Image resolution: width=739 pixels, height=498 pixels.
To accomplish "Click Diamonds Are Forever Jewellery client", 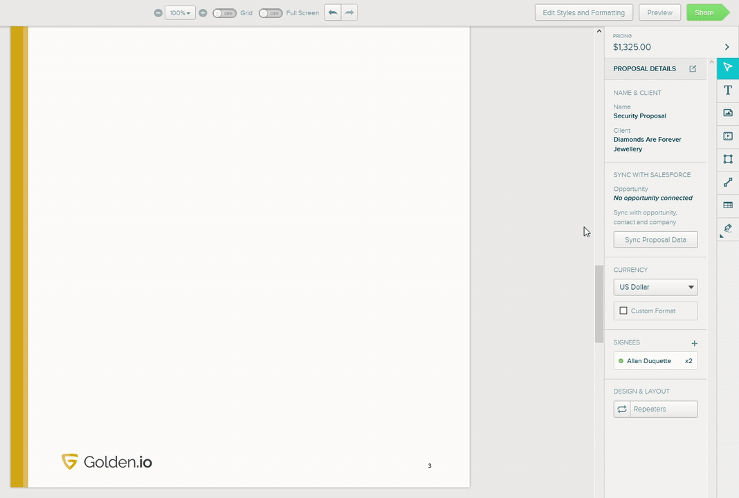I will tap(647, 144).
